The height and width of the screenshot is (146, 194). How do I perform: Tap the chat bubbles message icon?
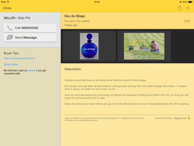(x=10, y=37)
